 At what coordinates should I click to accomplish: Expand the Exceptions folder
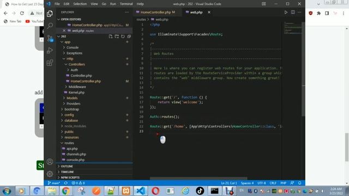tap(74, 53)
